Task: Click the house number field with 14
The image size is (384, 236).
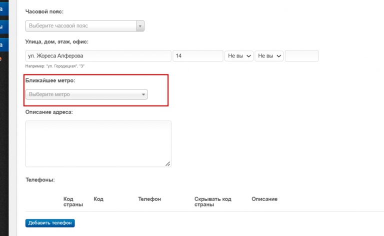Action: [x=198, y=56]
